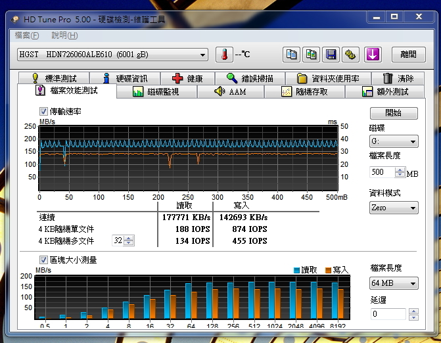
Task: Click the 離開 exit button
Action: click(x=408, y=55)
